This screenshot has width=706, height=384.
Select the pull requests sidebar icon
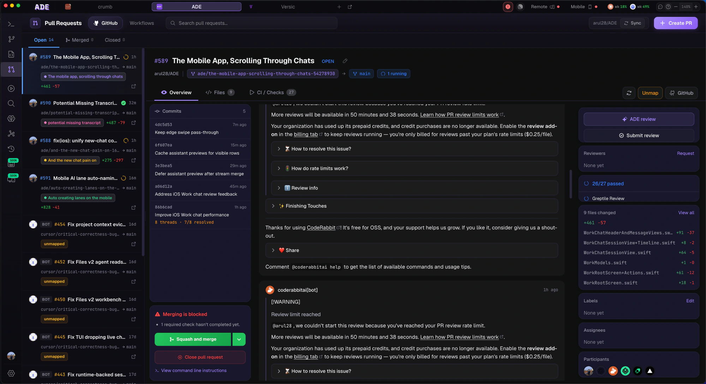tap(11, 69)
